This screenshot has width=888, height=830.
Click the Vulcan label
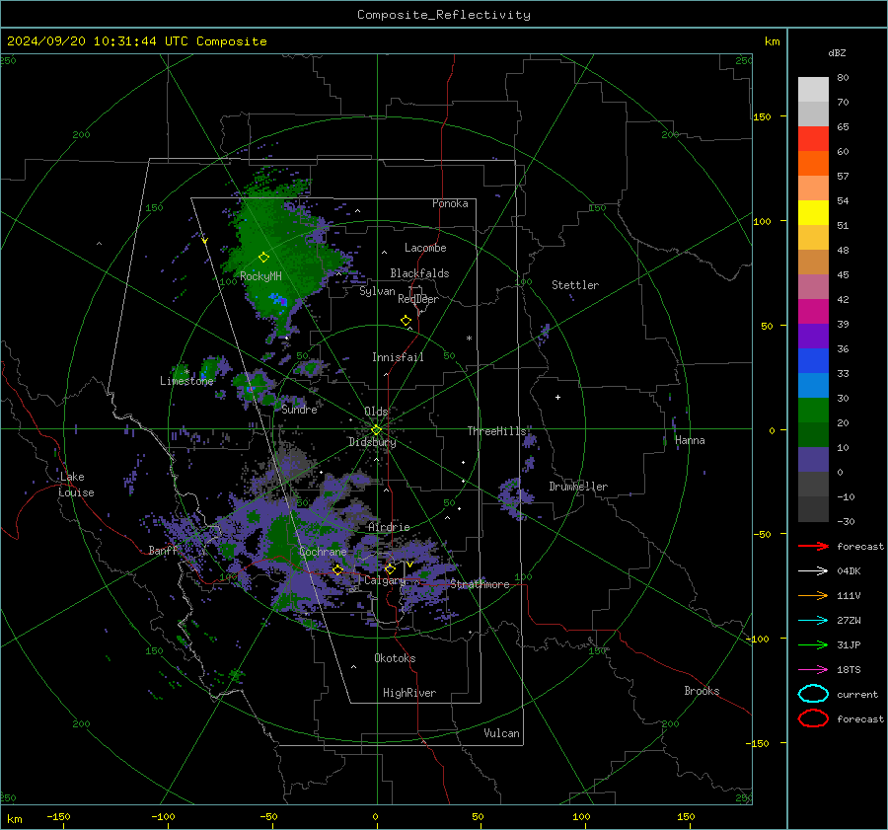click(x=501, y=733)
